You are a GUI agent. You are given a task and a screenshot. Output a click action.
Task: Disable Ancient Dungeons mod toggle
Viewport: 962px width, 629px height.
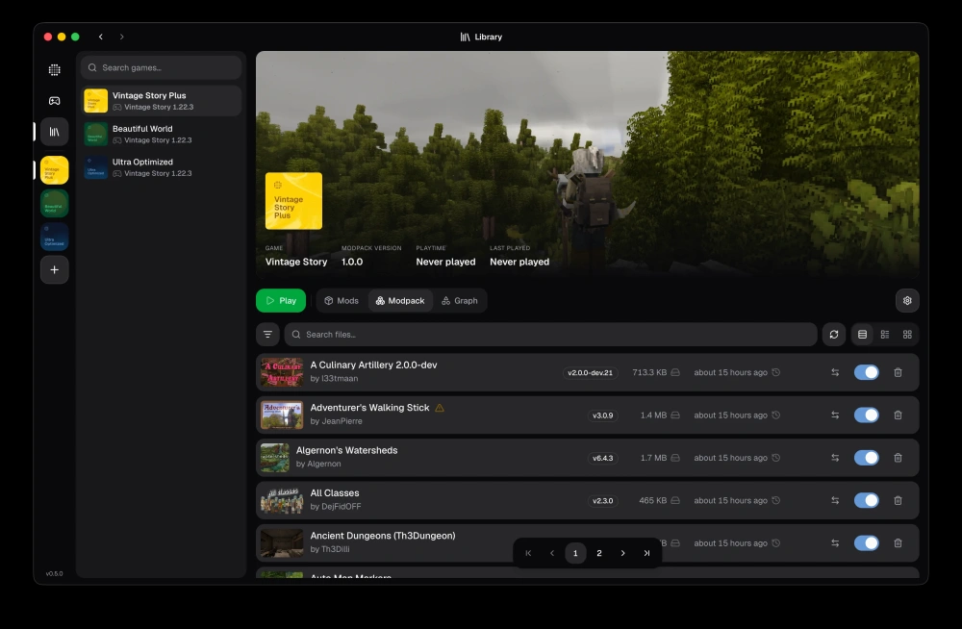click(x=867, y=543)
